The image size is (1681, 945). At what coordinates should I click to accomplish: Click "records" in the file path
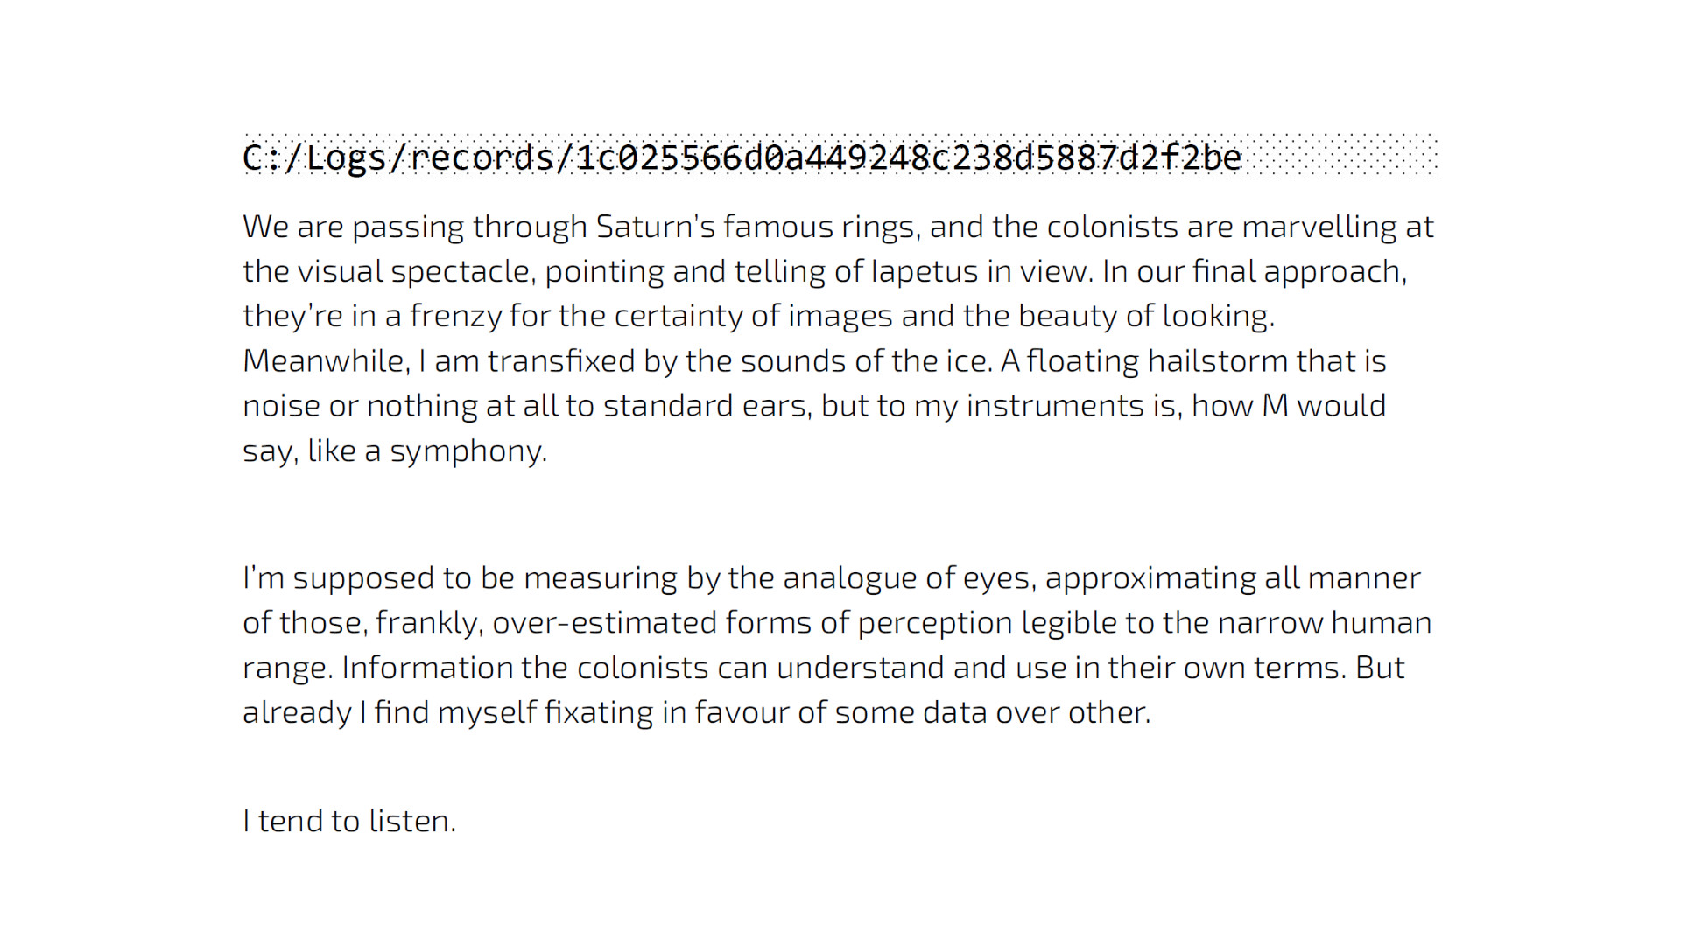click(482, 158)
